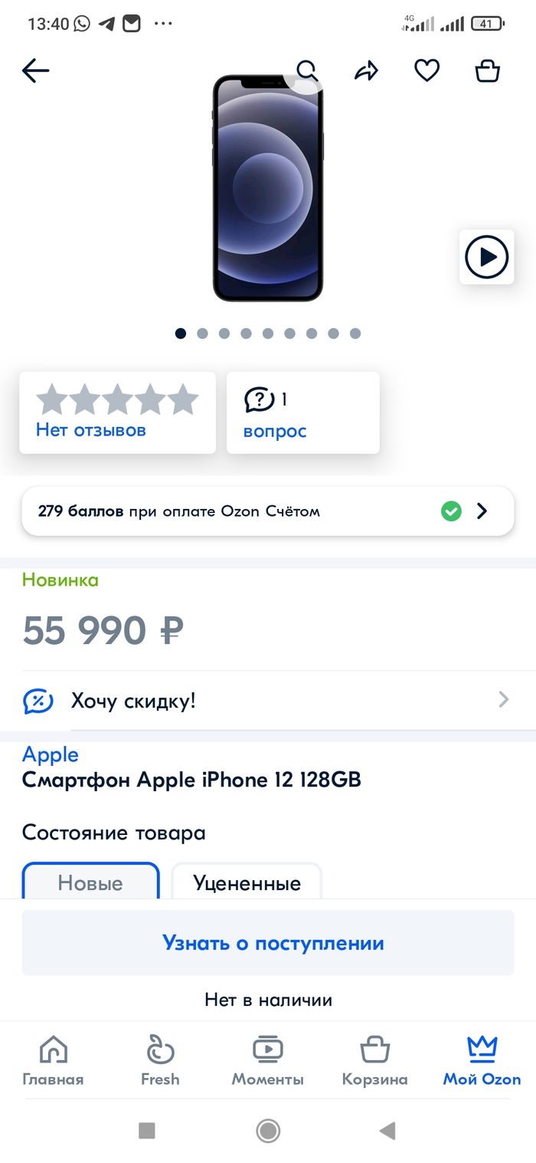Screen dimensions: 536x1163
Task: Open search with the magnifier icon
Action: [x=306, y=71]
